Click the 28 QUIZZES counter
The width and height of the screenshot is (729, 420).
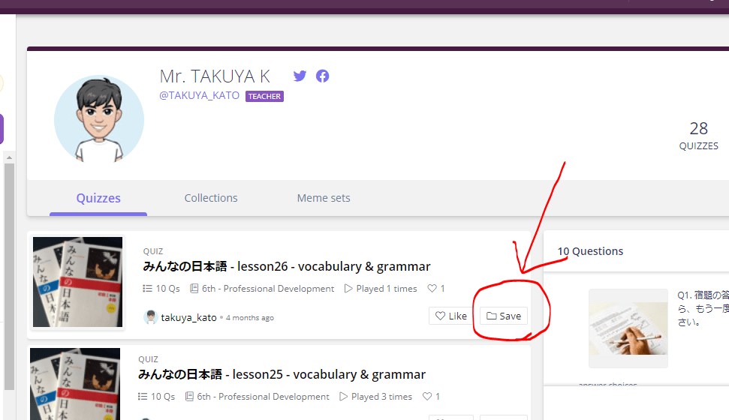699,135
